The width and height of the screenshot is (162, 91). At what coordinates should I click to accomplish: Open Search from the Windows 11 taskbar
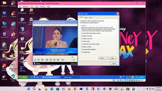34,89
